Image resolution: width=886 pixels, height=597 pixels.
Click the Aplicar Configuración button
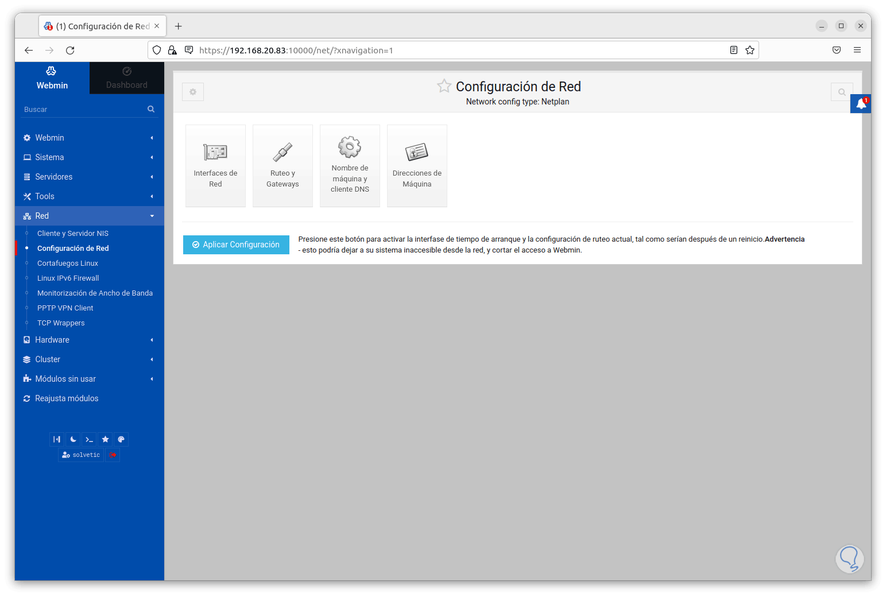pyautogui.click(x=236, y=245)
